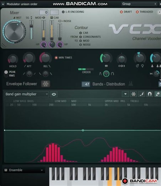
Task: Click the release curve tension knob
Action: pyautogui.click(x=46, y=74)
